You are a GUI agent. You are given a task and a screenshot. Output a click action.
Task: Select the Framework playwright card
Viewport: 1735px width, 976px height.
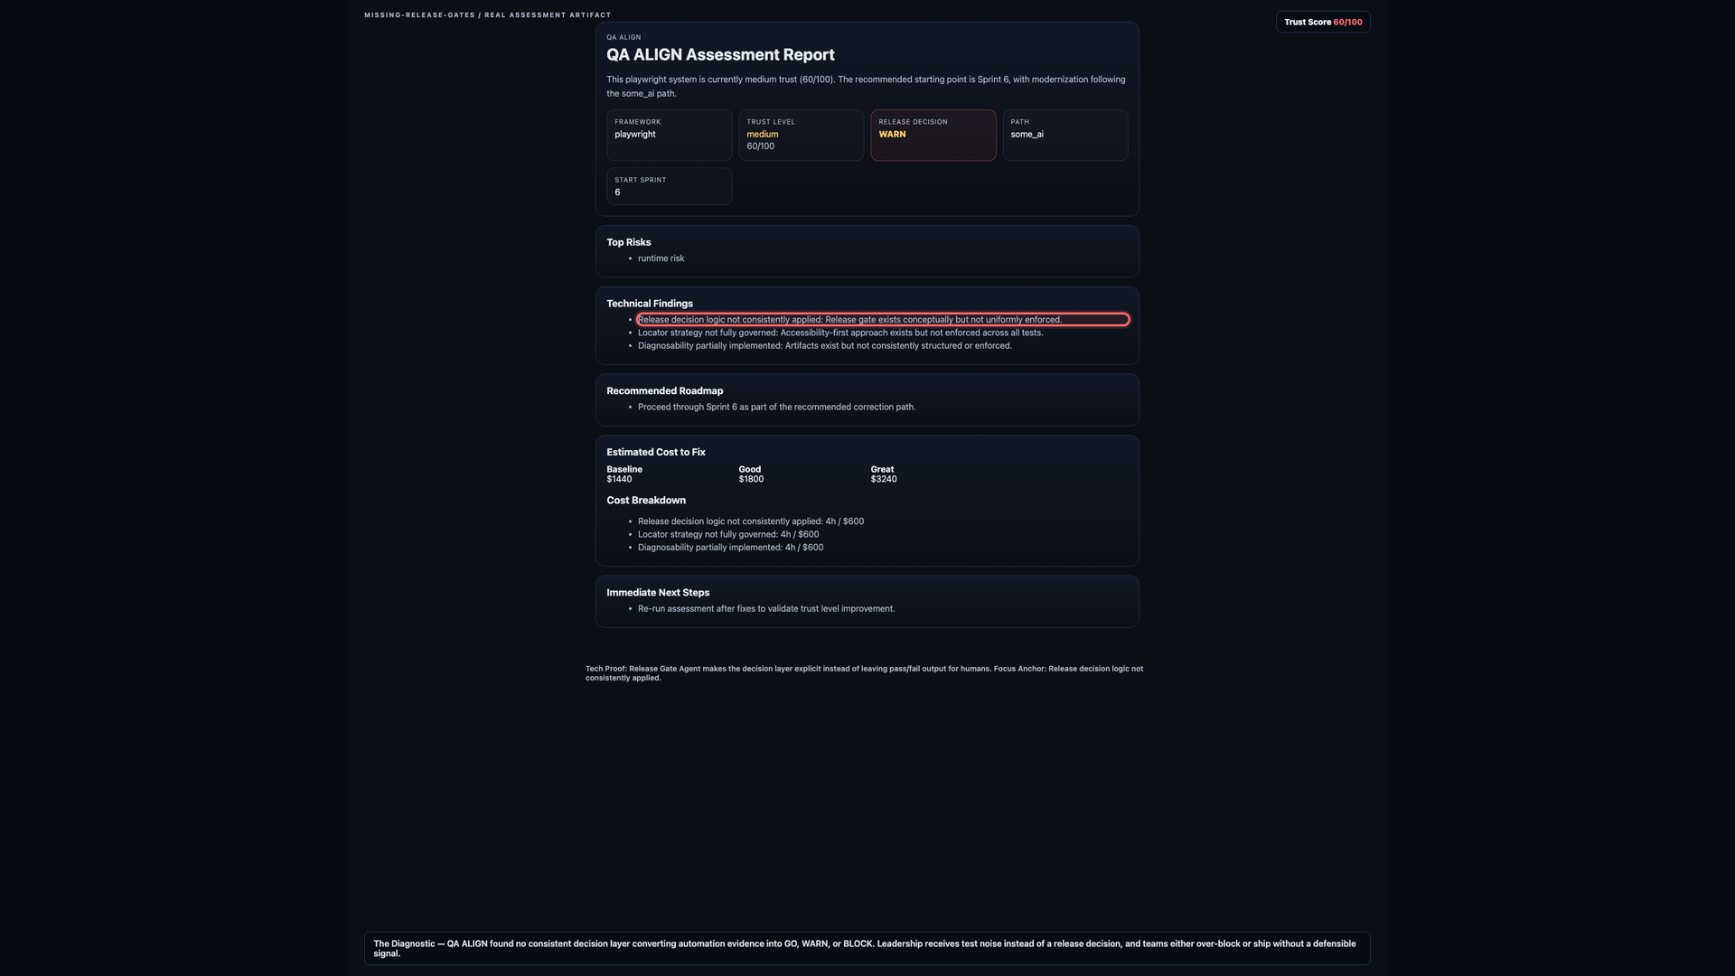tap(670, 136)
